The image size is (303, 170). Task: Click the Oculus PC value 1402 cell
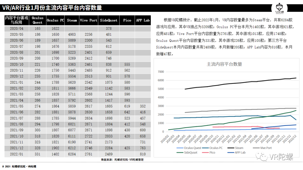coord(55,154)
